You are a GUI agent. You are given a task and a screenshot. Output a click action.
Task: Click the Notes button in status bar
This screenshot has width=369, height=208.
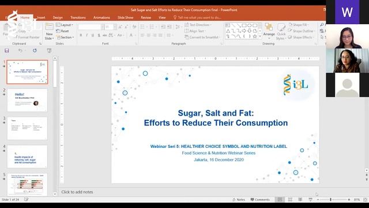point(239,199)
